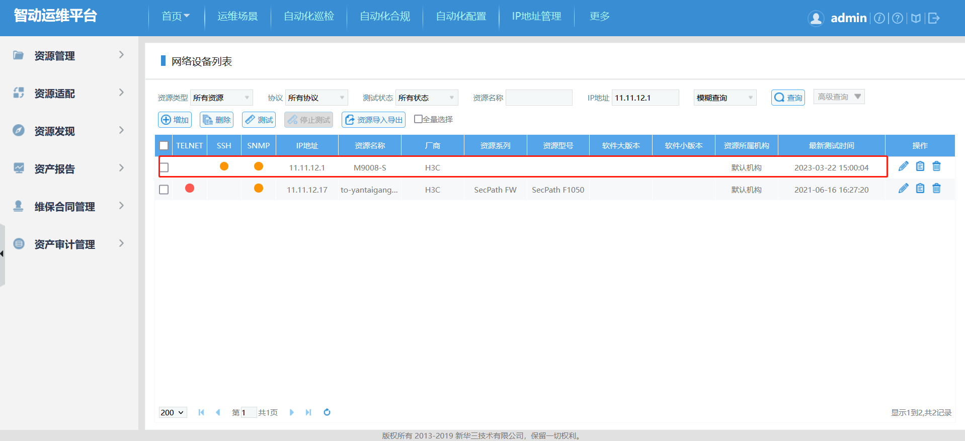Focus the IP地址 input field
This screenshot has width=965, height=441.
pyautogui.click(x=646, y=98)
